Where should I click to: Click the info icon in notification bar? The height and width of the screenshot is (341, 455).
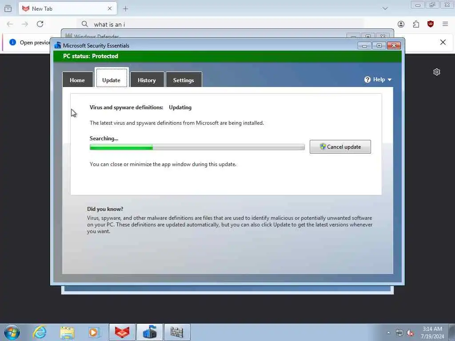[12, 42]
